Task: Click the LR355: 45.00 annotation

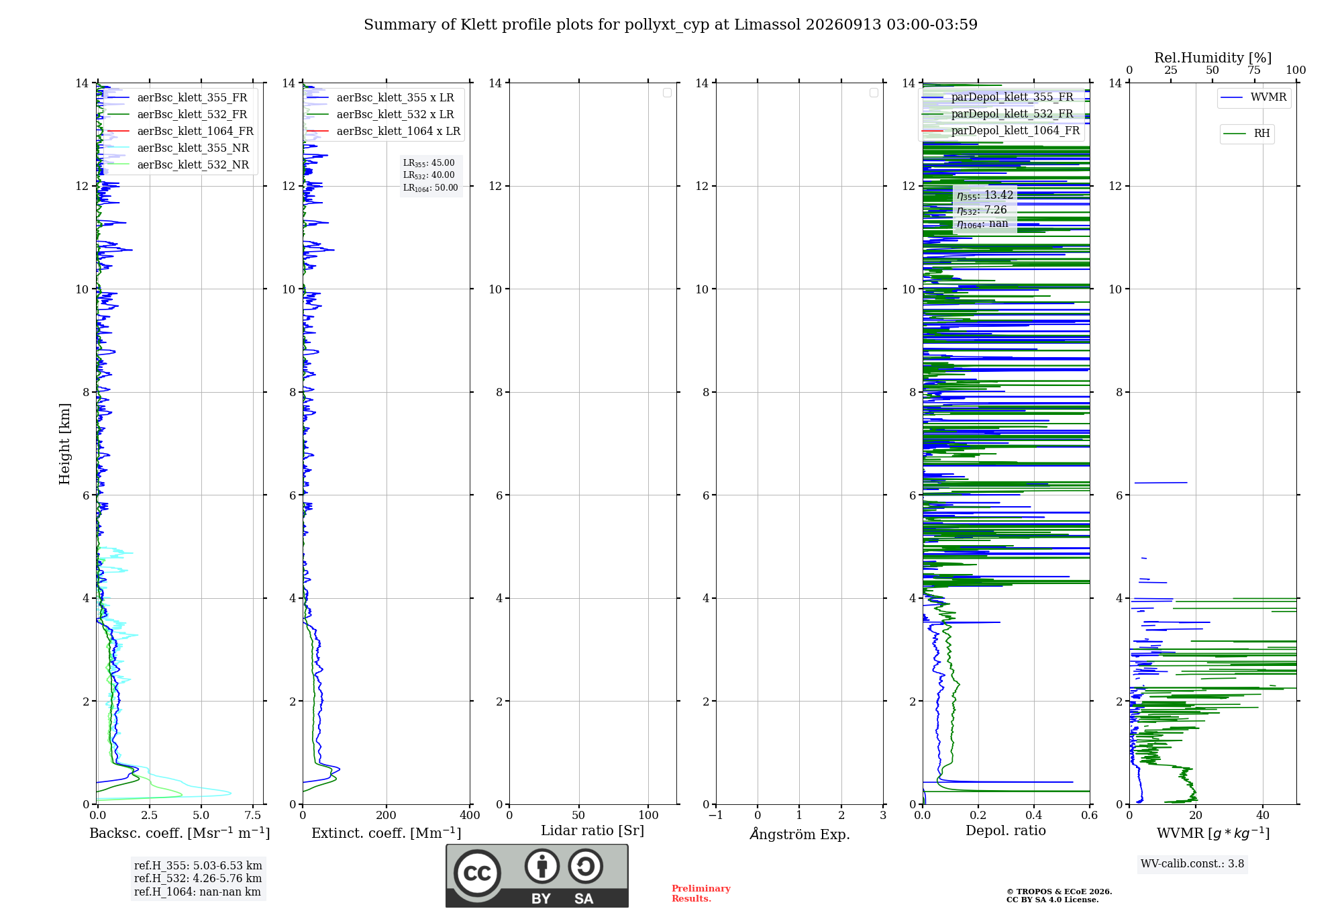Action: 429,163
